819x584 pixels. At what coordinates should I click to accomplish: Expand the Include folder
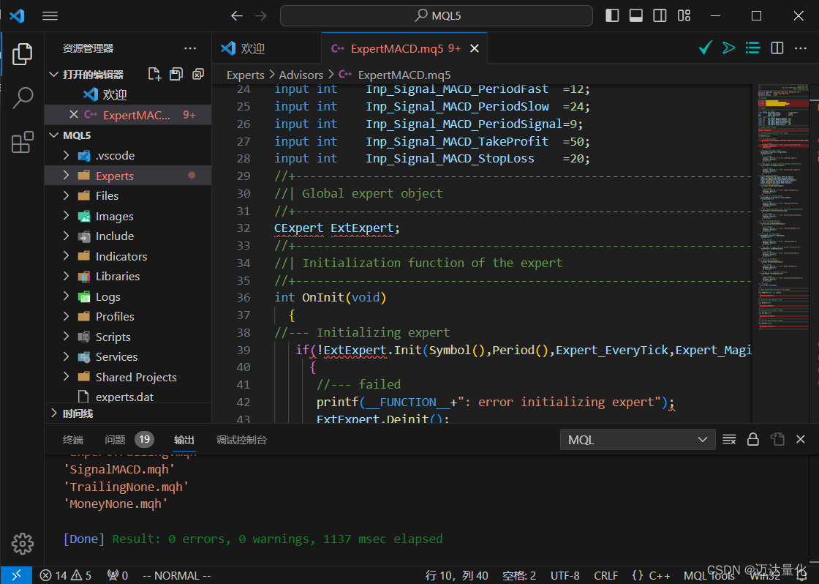115,236
